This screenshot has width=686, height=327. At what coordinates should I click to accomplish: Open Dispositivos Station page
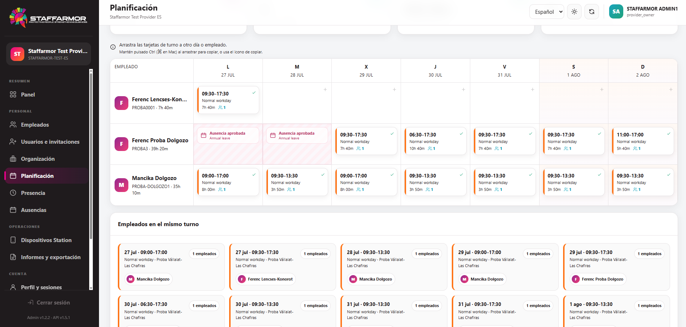coord(46,240)
